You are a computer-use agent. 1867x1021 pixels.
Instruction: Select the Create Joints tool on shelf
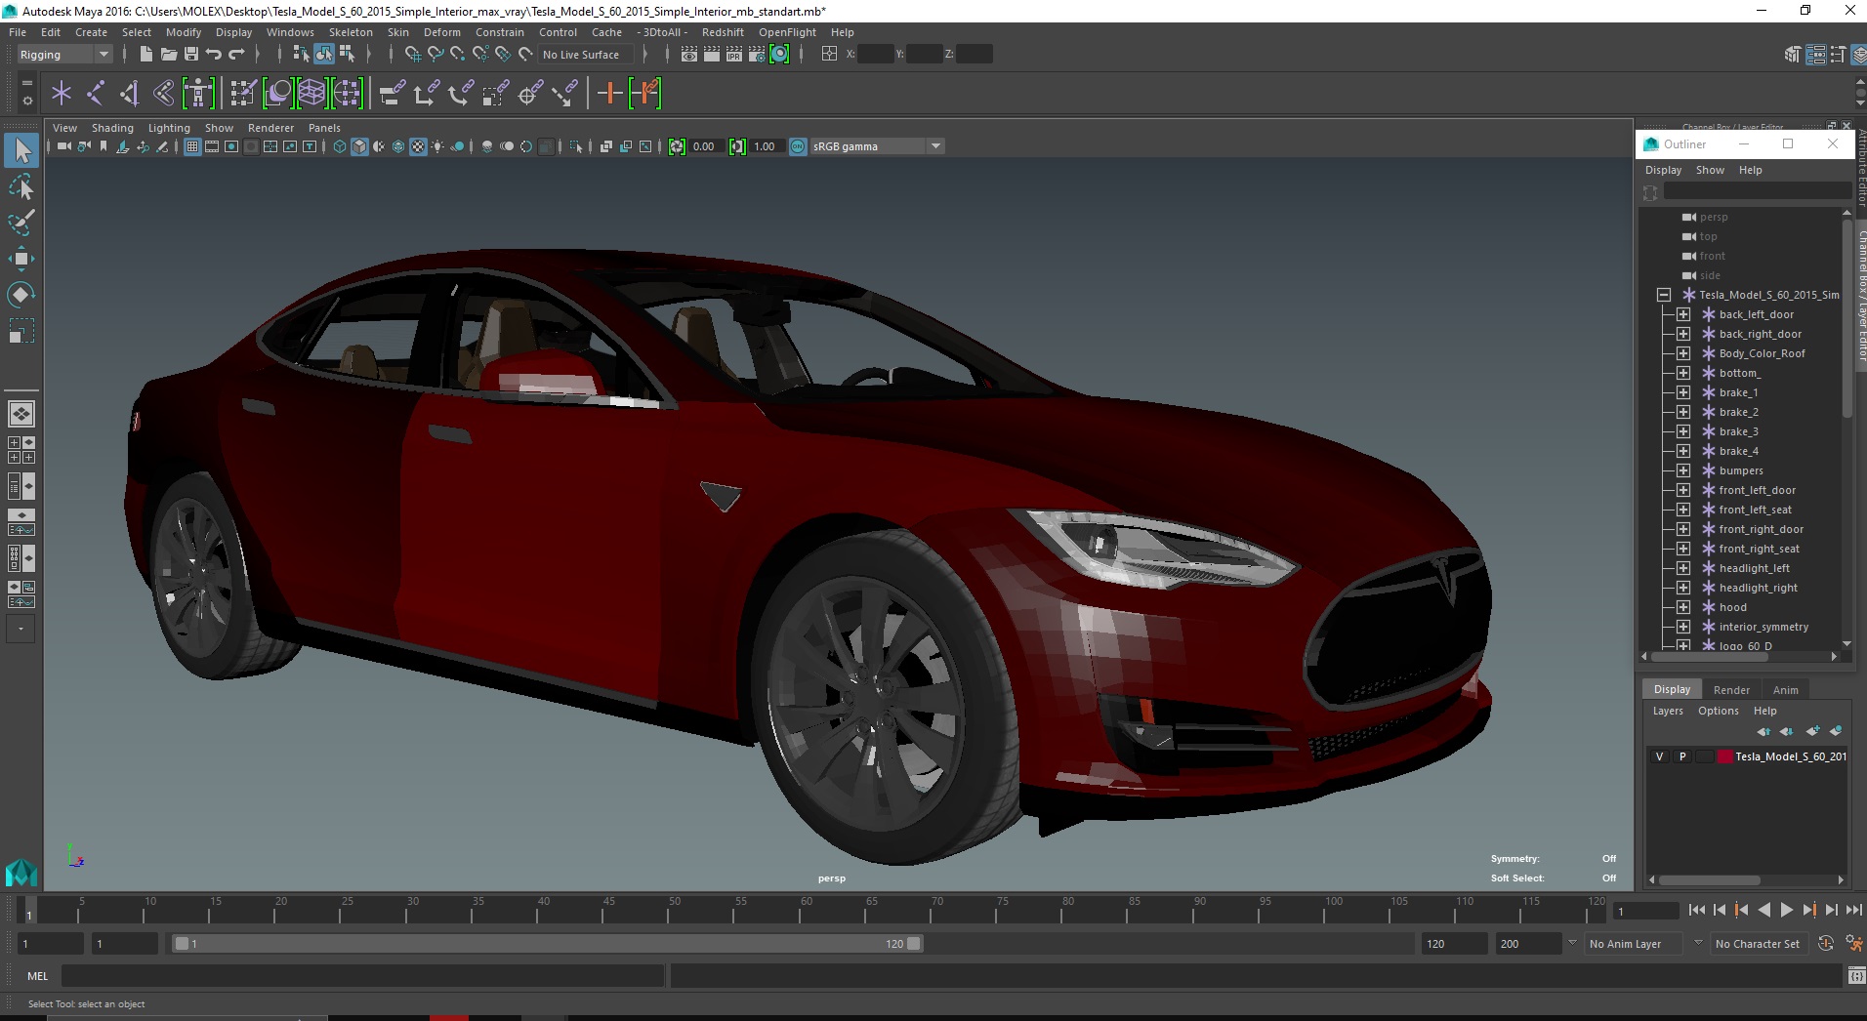coord(96,94)
